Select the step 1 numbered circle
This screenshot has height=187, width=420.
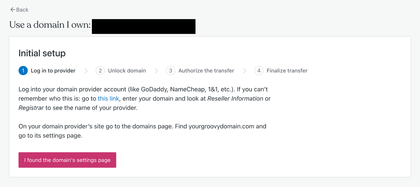point(23,71)
